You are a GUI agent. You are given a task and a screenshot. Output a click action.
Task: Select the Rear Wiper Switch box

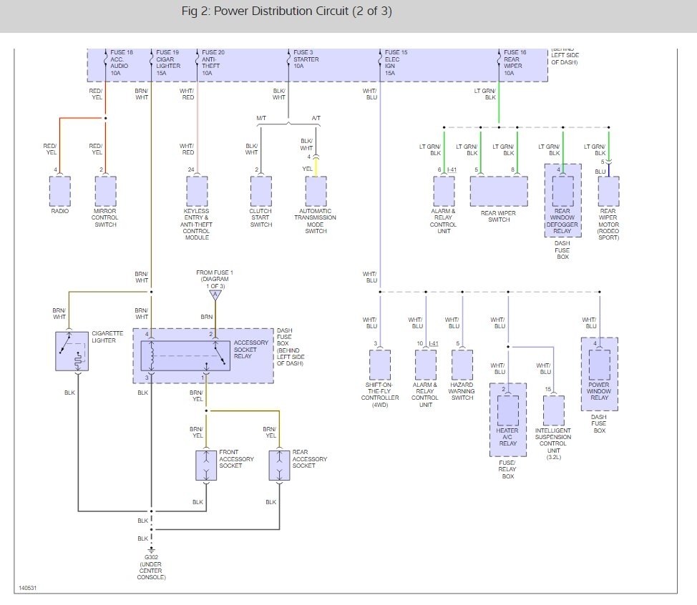[x=499, y=191]
